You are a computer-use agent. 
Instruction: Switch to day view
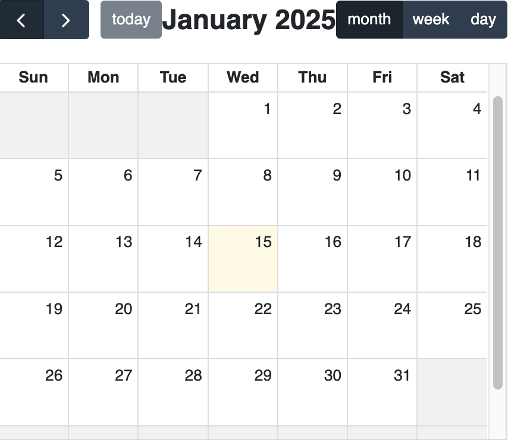tap(483, 20)
